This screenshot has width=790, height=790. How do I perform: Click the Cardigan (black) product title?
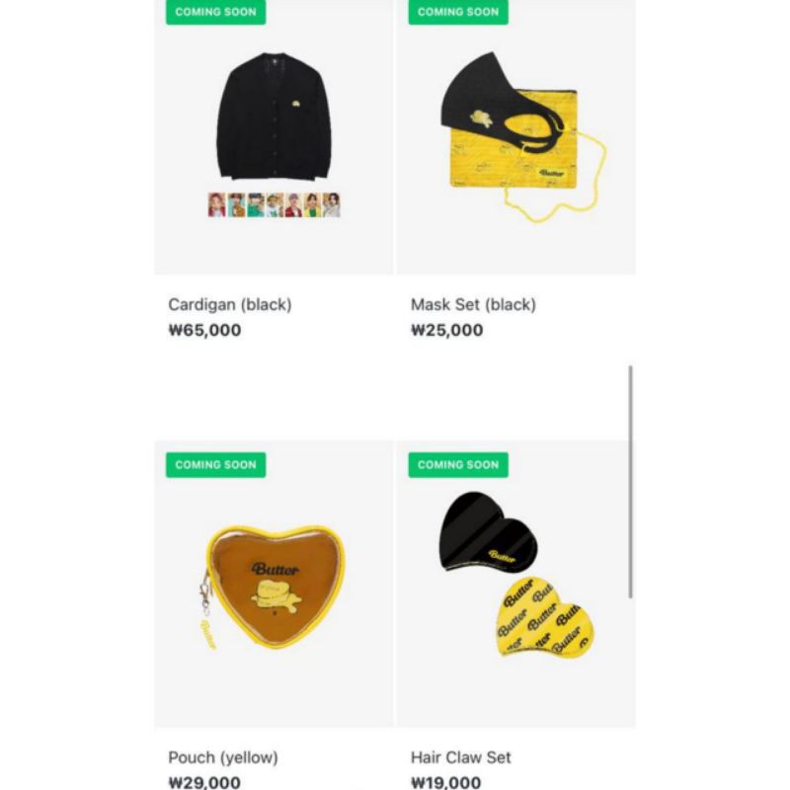(x=230, y=305)
